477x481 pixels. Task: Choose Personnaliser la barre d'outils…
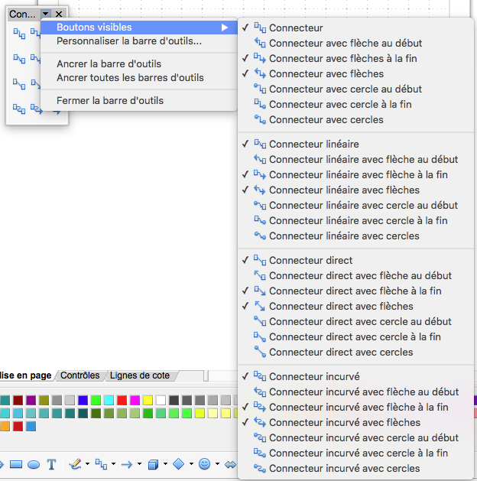click(x=139, y=41)
